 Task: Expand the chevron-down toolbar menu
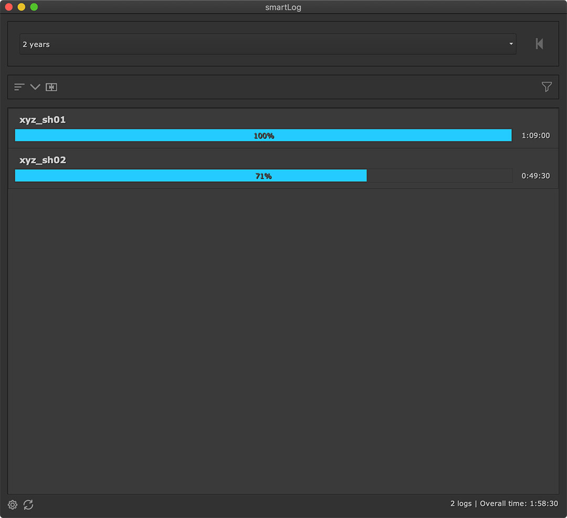pos(35,87)
